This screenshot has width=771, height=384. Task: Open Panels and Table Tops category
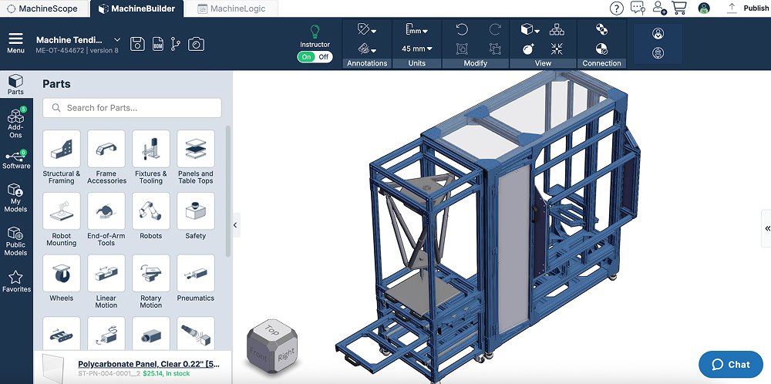coord(196,157)
